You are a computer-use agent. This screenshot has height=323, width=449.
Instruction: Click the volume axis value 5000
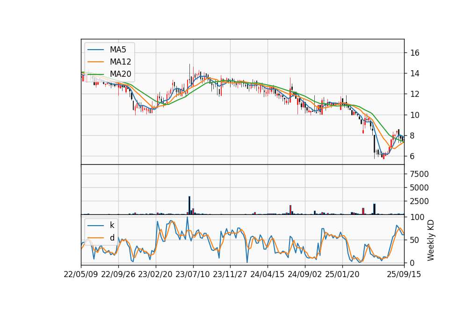(x=420, y=188)
